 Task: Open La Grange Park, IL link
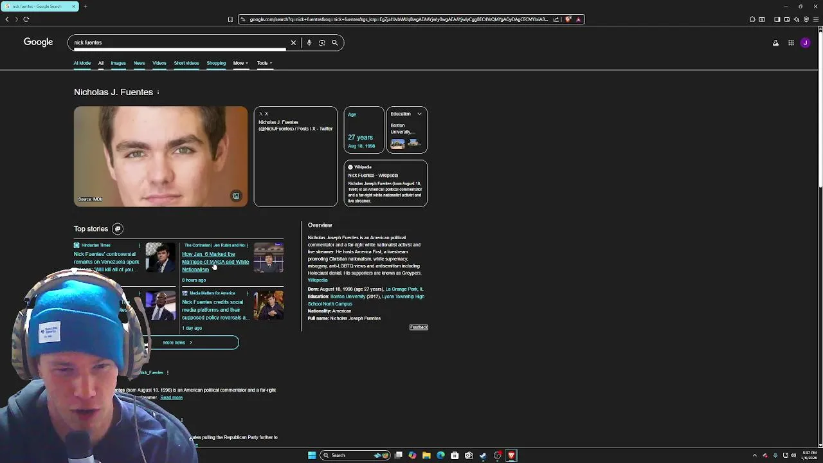click(x=404, y=289)
